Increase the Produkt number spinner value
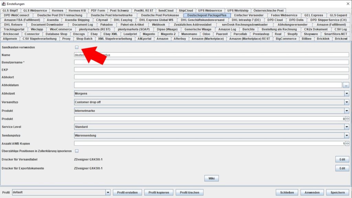 347,118
